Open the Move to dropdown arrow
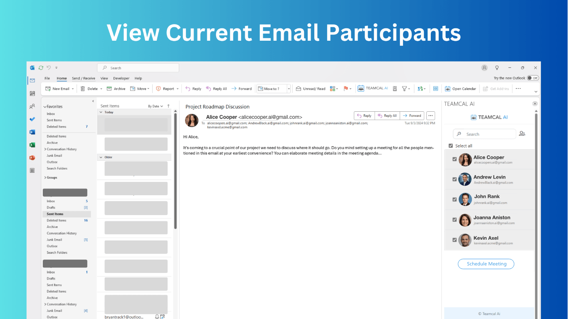 [289, 88]
